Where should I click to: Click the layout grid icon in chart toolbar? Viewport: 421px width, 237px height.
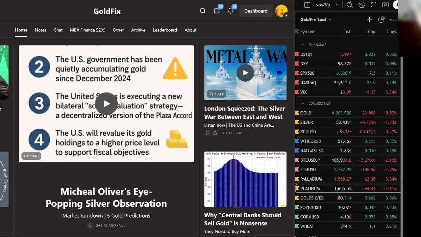pyautogui.click(x=307, y=5)
